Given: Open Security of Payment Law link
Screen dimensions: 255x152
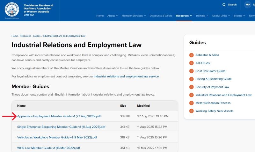Looking at the screenshot, I should click(x=212, y=87).
